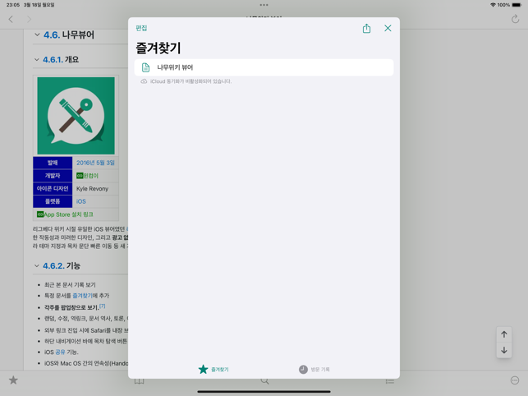Open the more options ellipsis icon
The height and width of the screenshot is (396, 528).
pos(515,380)
